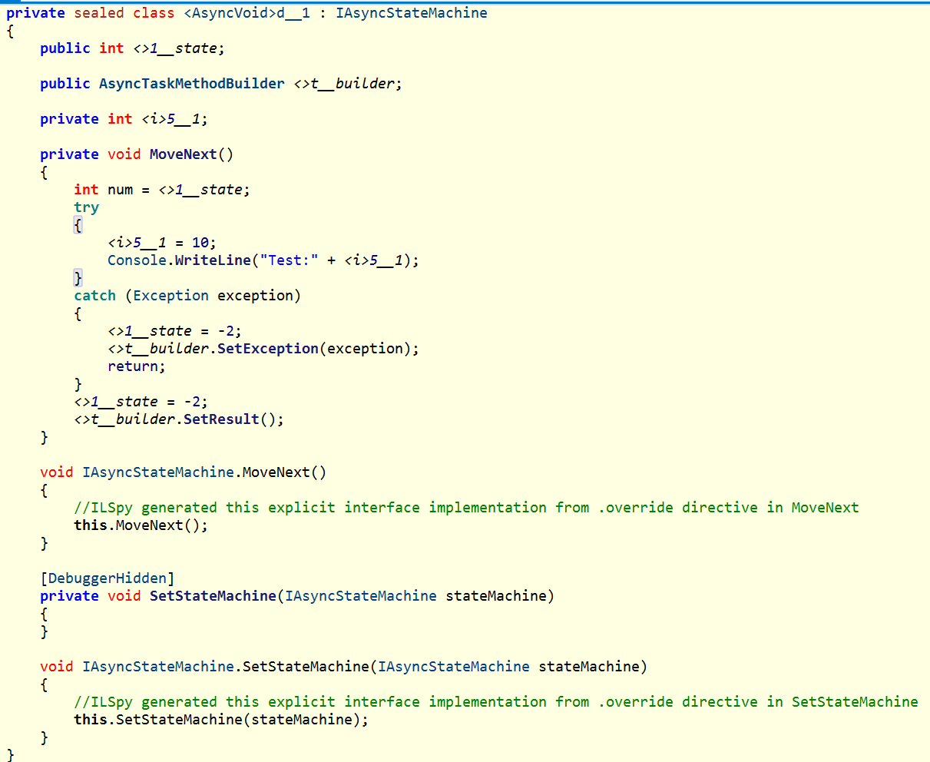Click the ILSpy comment ending in SetStateMachine
The width and height of the screenshot is (930, 762).
click(496, 702)
